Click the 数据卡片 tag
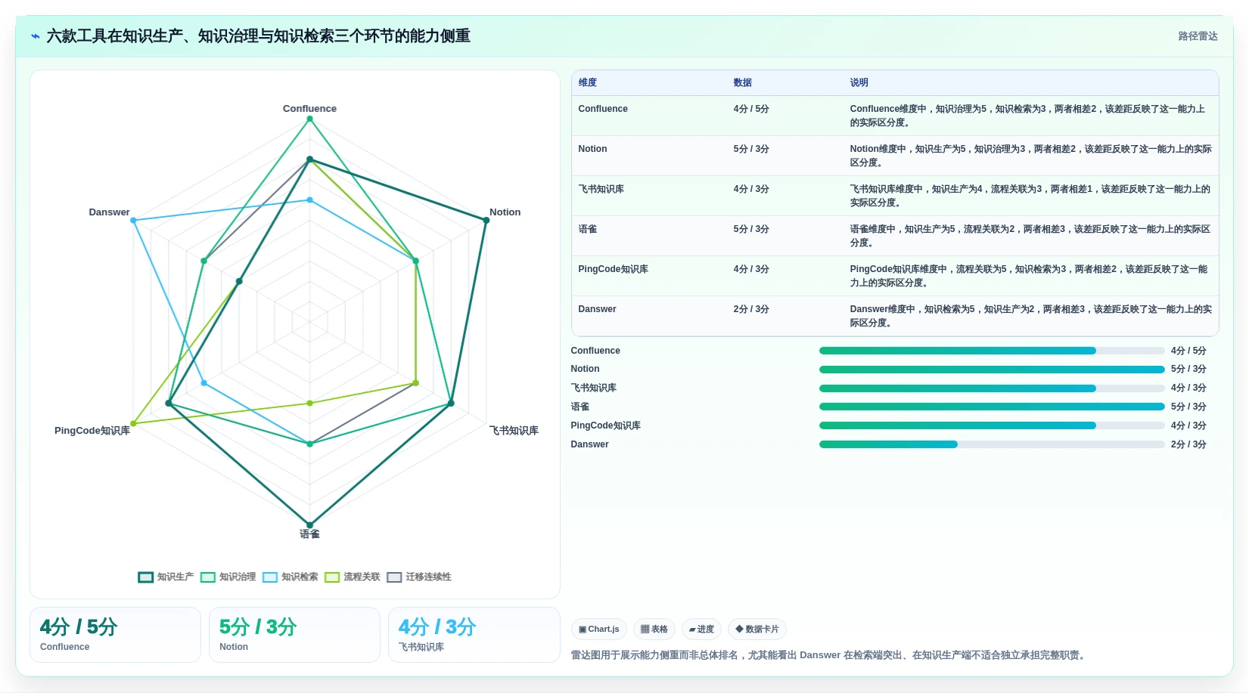This screenshot has width=1249, height=693. tap(757, 629)
